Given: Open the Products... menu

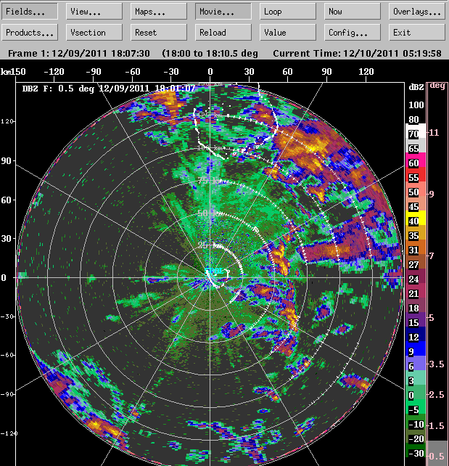Looking at the screenshot, I should point(30,33).
